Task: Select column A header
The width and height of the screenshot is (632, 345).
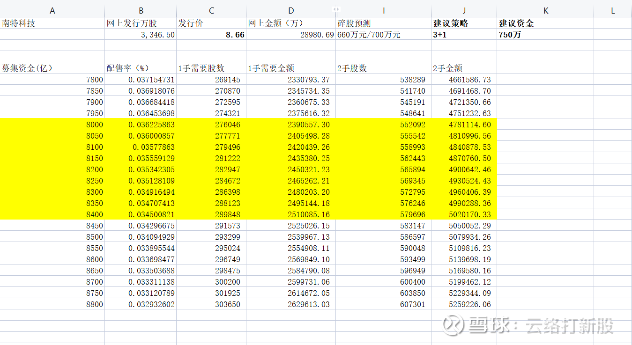Action: coord(52,11)
